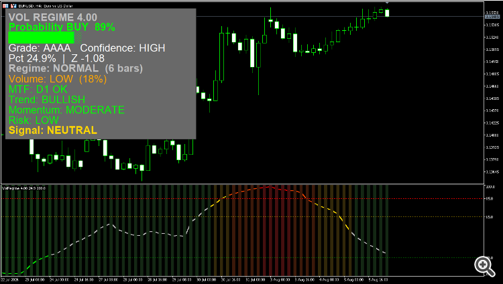Viewport: 503px width, 284px height.
Task: Click the last candlestick on the price chart
Action: tap(387, 13)
